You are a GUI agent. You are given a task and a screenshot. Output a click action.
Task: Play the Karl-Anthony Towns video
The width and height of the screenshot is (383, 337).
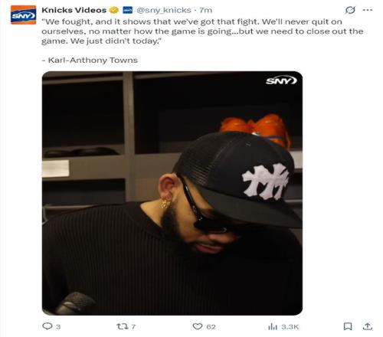[172, 193]
